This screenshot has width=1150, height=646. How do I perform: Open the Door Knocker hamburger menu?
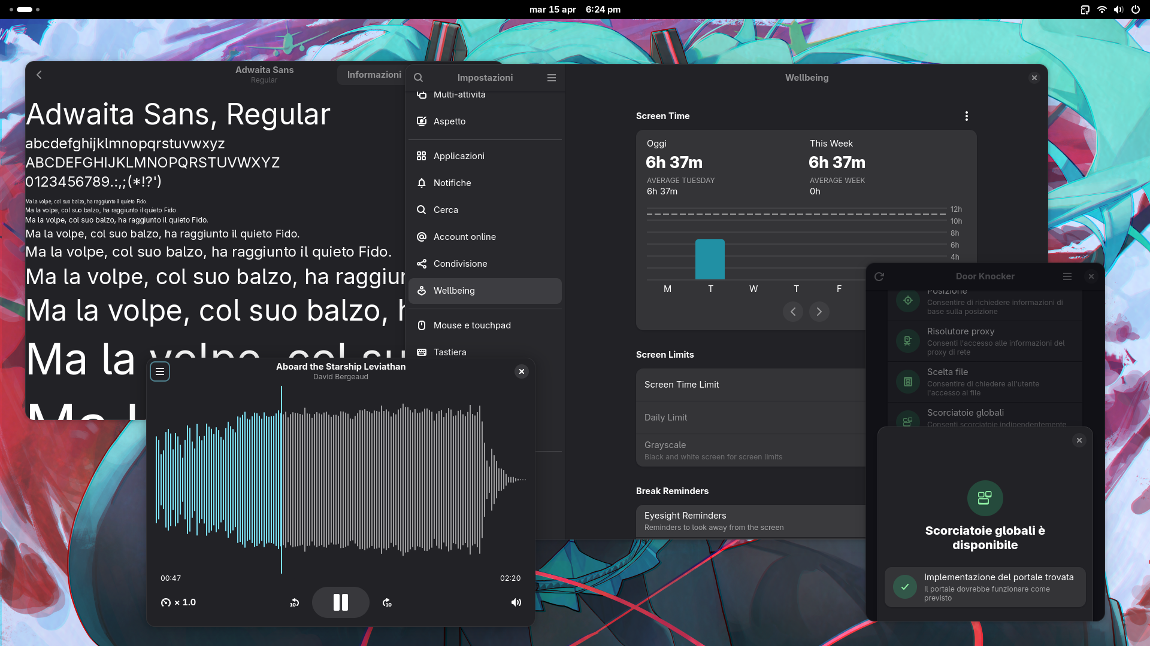1067,276
